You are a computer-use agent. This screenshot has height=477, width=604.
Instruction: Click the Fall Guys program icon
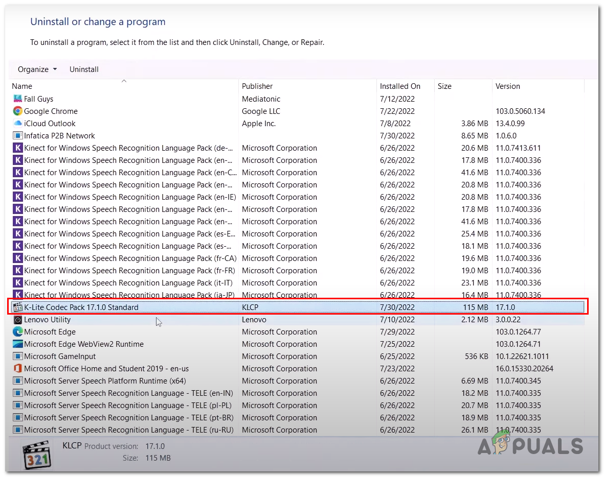(x=17, y=99)
